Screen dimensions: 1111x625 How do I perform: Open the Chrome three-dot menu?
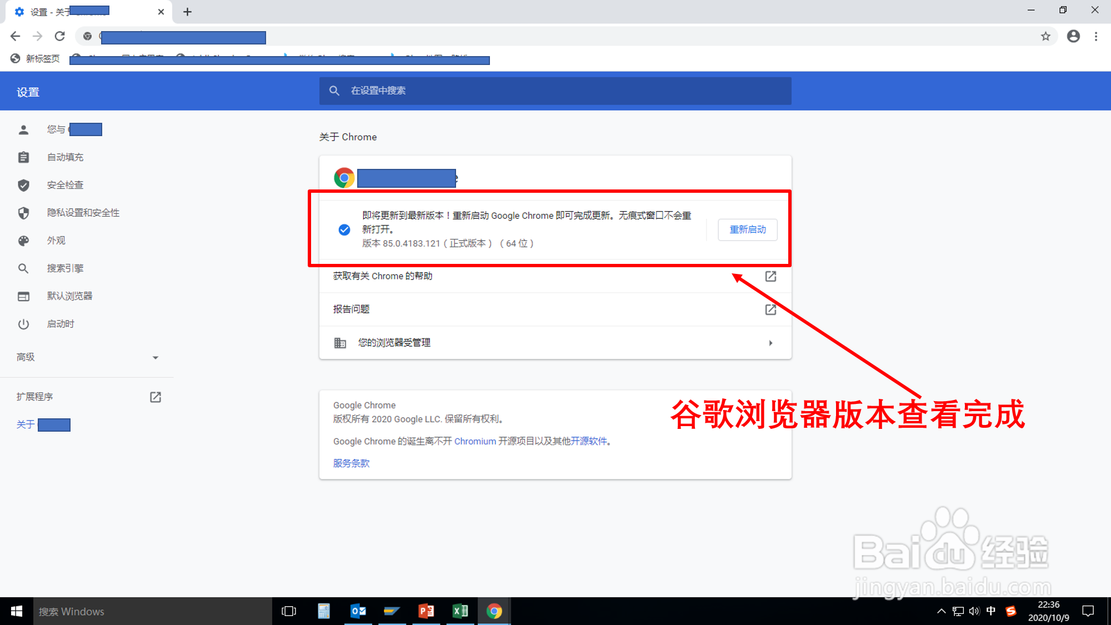(x=1096, y=37)
